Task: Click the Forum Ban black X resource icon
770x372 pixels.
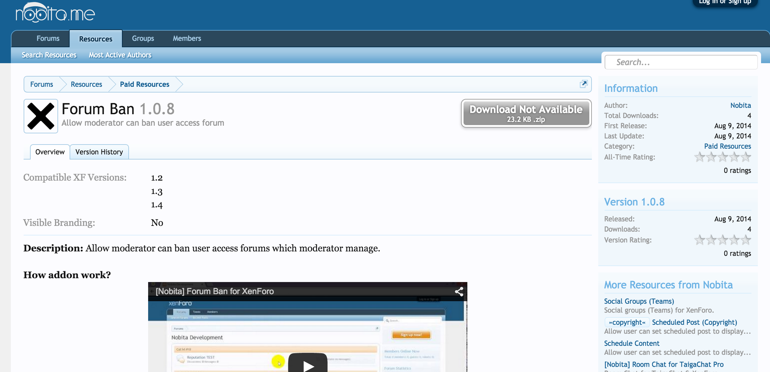Action: click(x=41, y=116)
